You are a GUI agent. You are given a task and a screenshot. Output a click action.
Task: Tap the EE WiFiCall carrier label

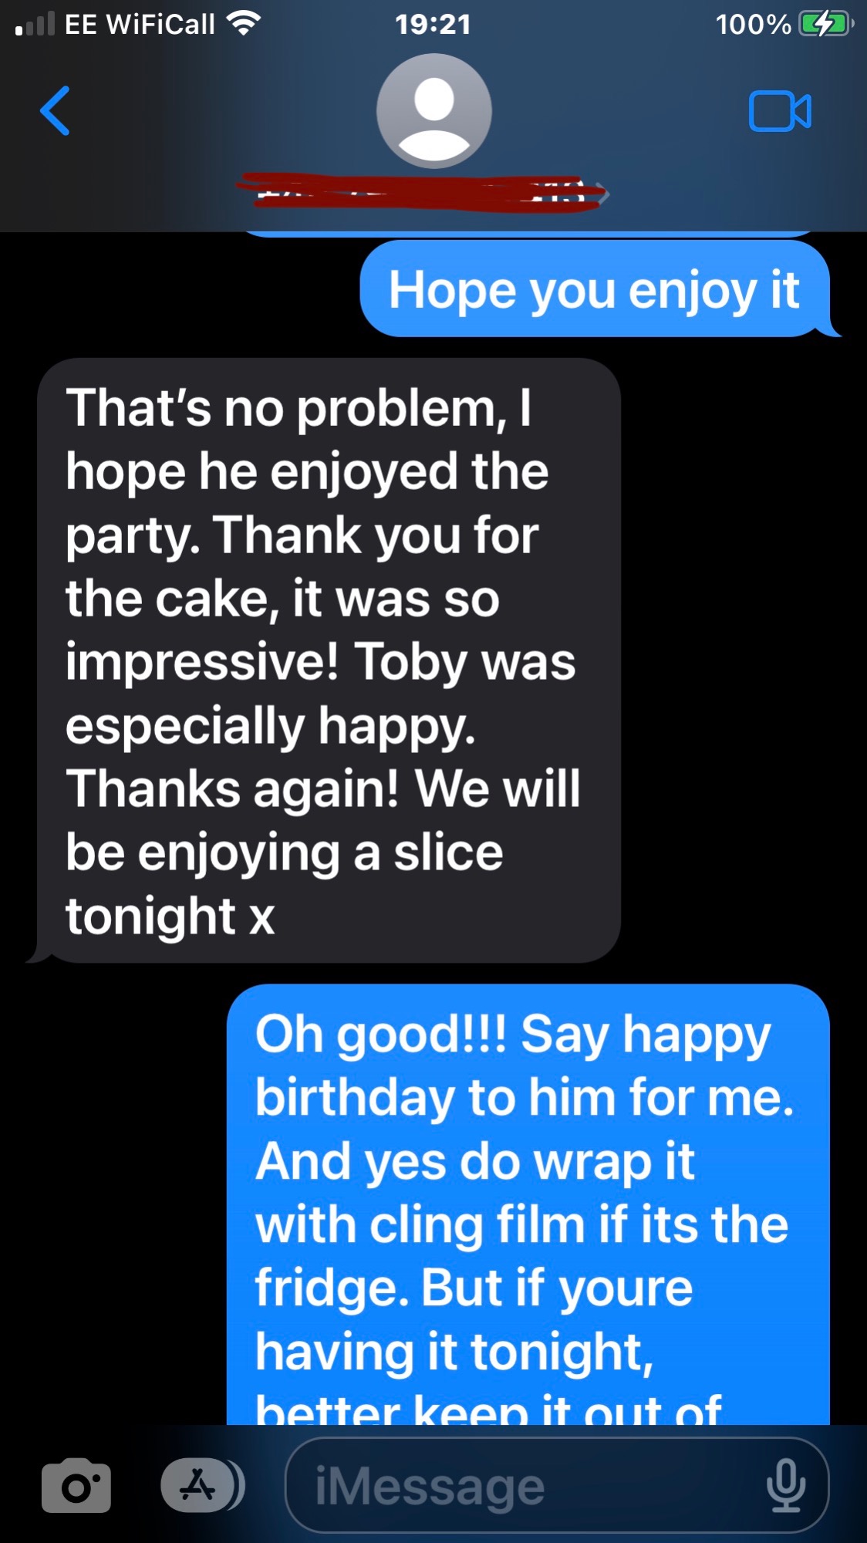[x=140, y=24]
